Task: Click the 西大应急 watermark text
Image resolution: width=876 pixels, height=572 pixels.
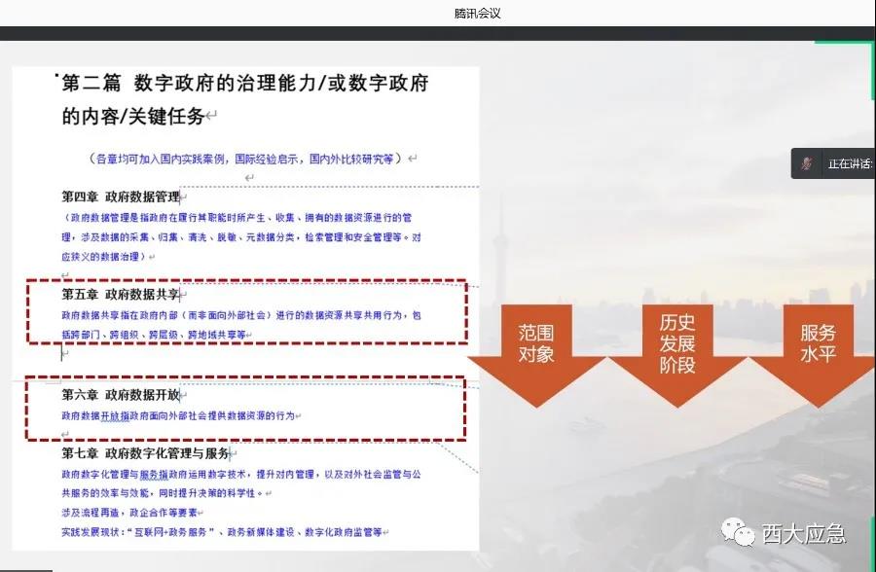Action: tap(803, 533)
